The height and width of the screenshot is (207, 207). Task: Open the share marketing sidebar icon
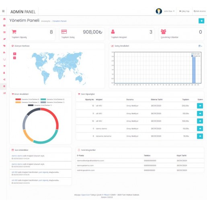coord(4,80)
